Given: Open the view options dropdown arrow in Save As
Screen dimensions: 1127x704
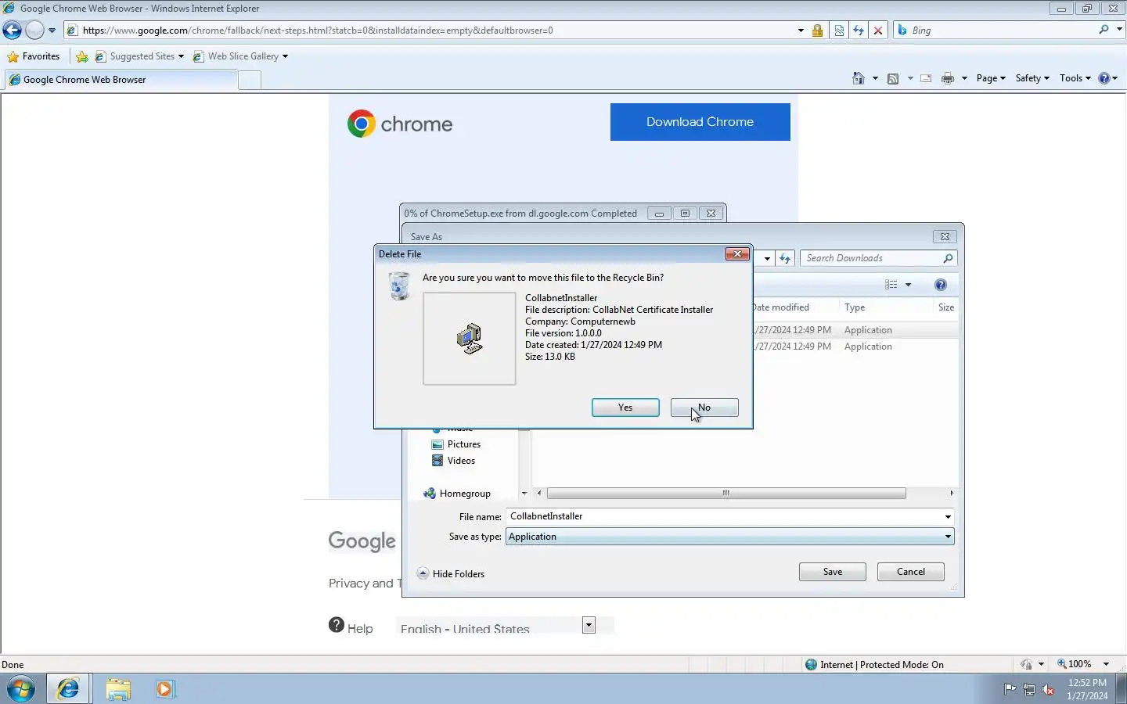Looking at the screenshot, I should (909, 285).
